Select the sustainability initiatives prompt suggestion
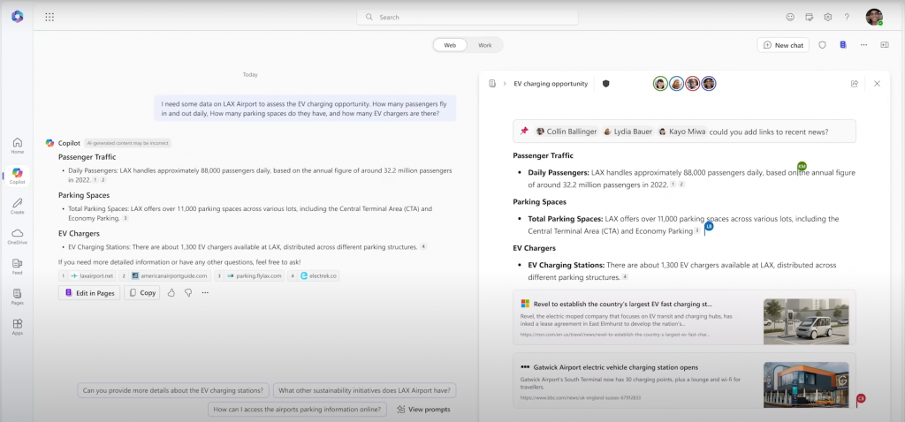 point(365,390)
